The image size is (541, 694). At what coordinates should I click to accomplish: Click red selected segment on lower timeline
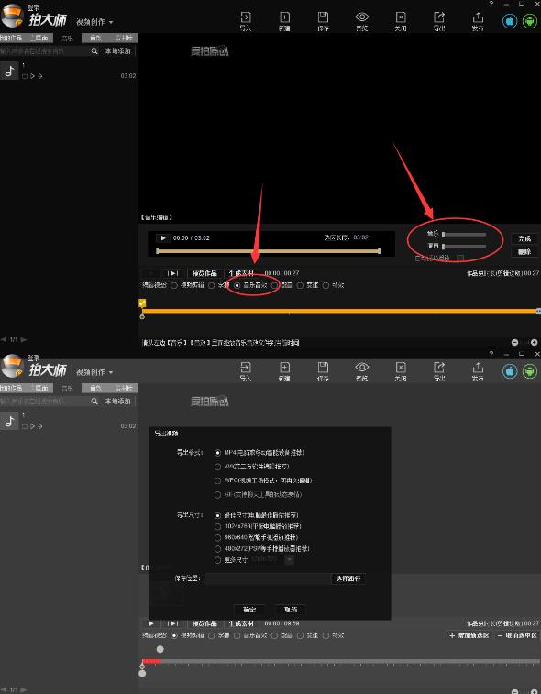point(151,661)
